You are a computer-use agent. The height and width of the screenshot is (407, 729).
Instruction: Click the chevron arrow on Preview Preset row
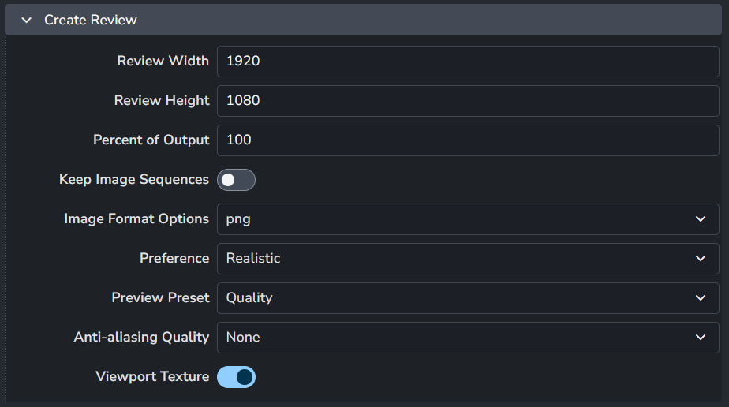pyautogui.click(x=701, y=298)
